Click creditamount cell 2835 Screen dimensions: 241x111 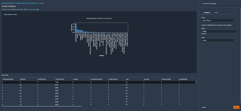[57, 99]
